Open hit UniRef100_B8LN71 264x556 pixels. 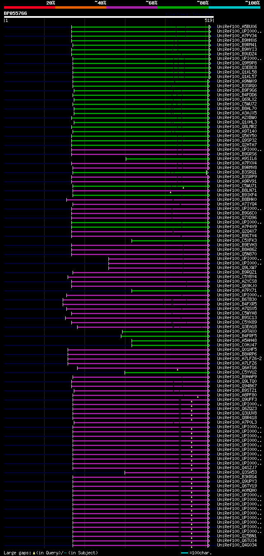(x=237, y=190)
